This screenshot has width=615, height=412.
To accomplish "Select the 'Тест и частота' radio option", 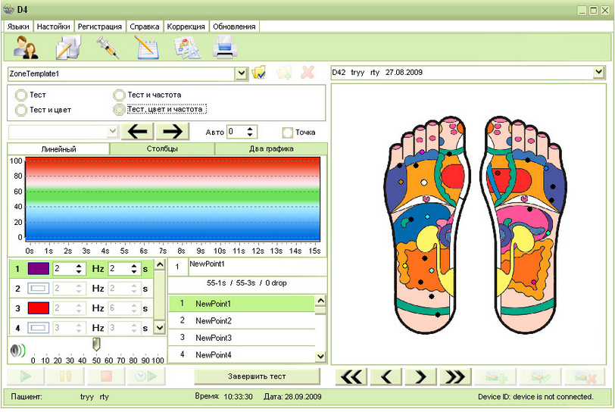I will 119,95.
